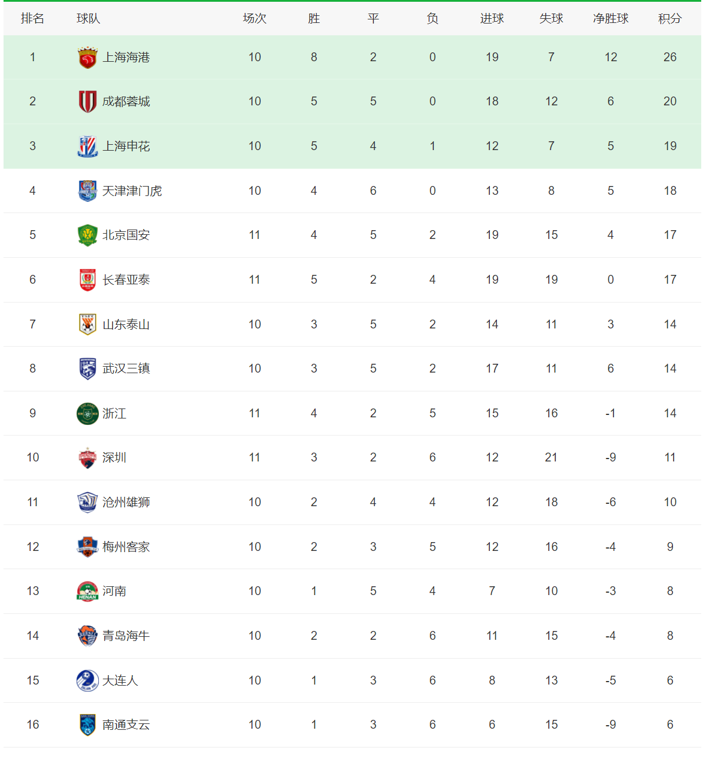
Task: Click the 积分 column header
Action: coord(670,19)
